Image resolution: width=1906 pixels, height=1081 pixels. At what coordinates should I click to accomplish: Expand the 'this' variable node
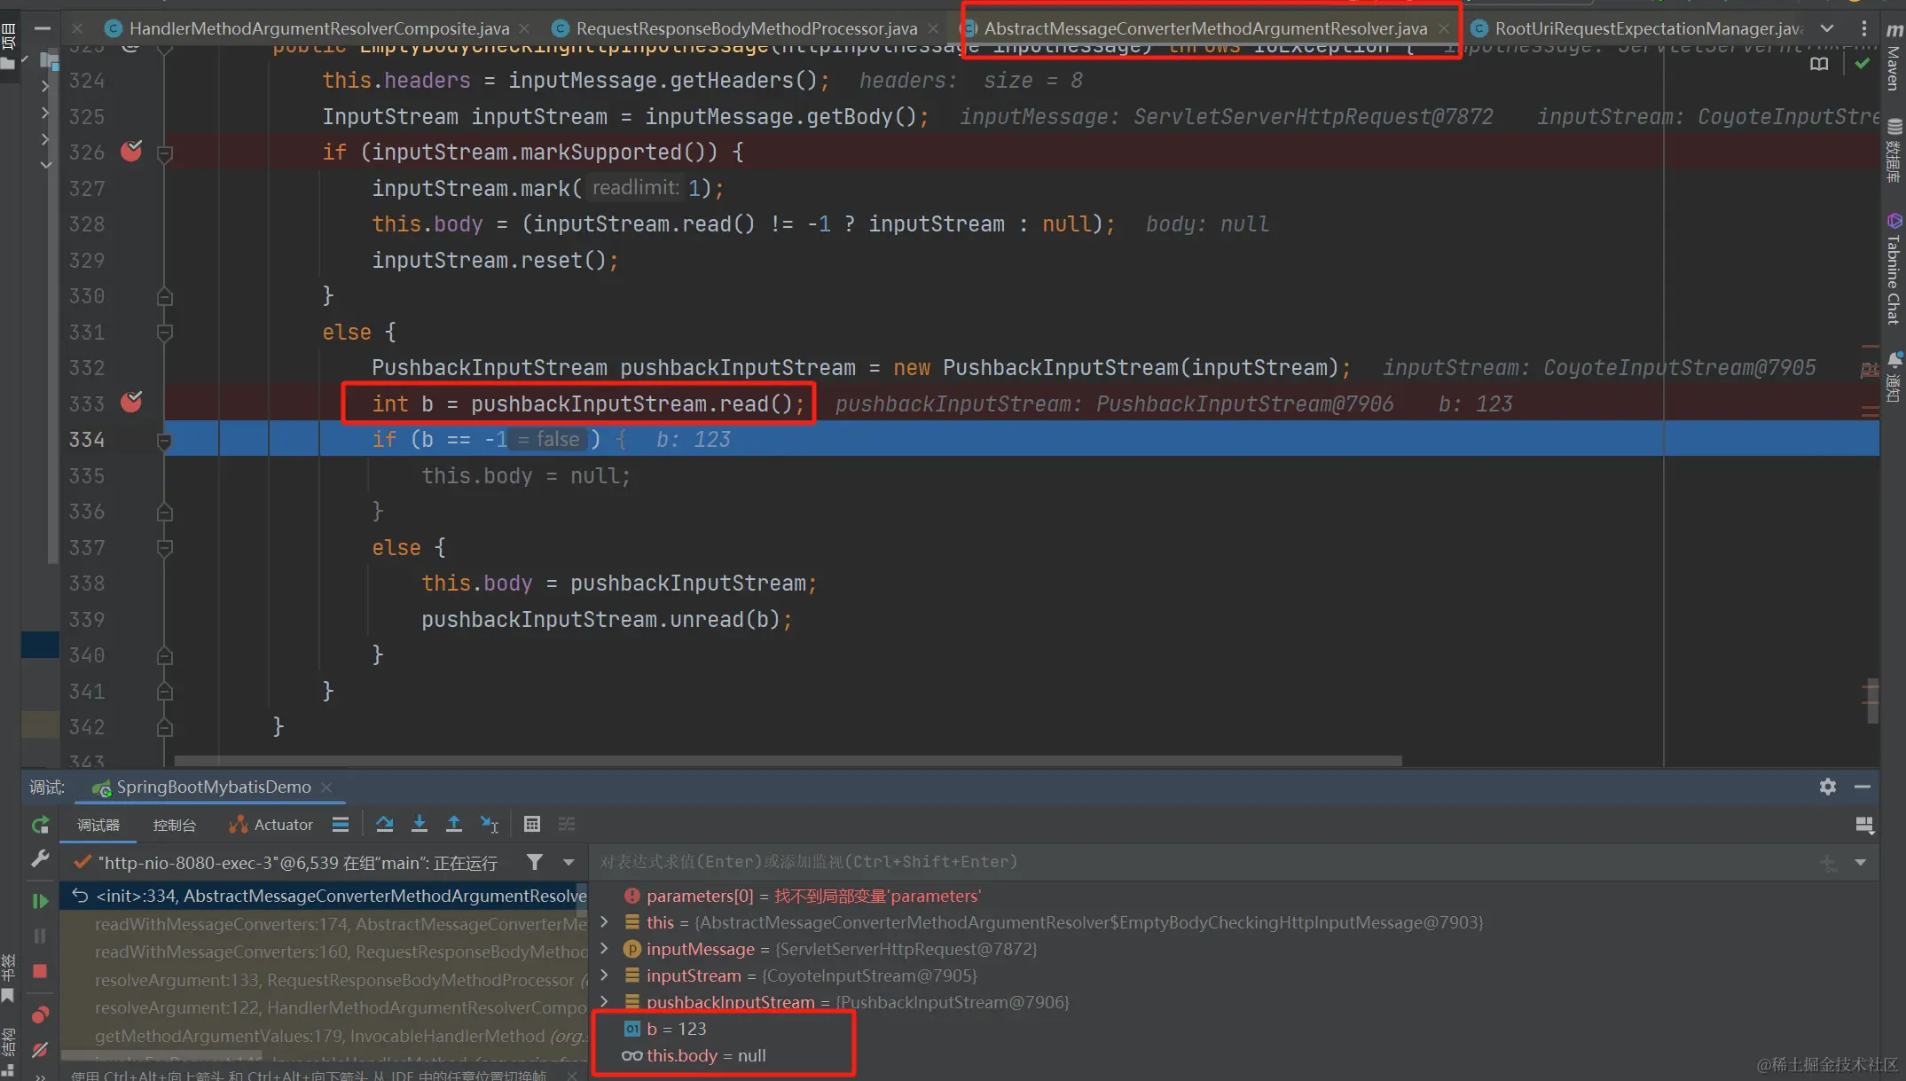[605, 922]
